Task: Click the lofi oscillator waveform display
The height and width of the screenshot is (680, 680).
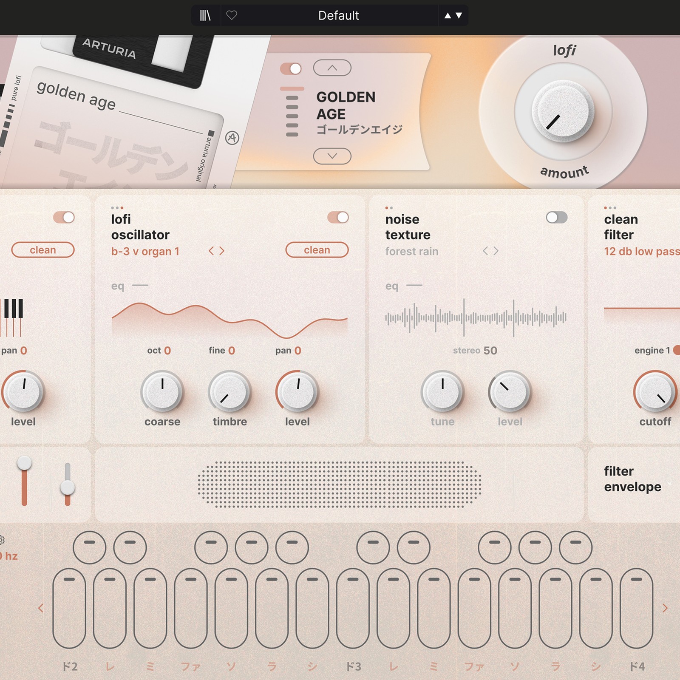Action: point(229,320)
